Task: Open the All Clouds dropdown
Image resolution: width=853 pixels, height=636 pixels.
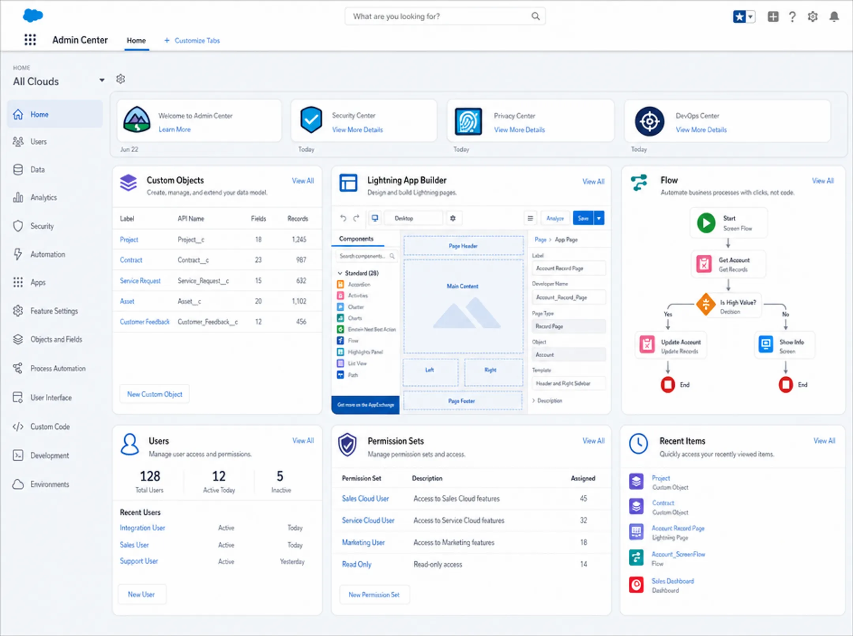Action: click(x=102, y=80)
